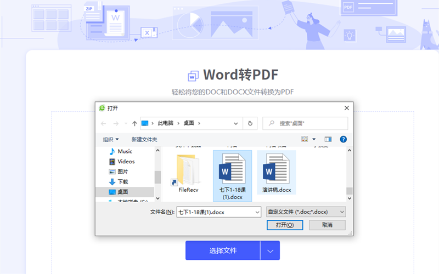Click the change view icon
The height and width of the screenshot is (274, 439).
click(x=305, y=140)
